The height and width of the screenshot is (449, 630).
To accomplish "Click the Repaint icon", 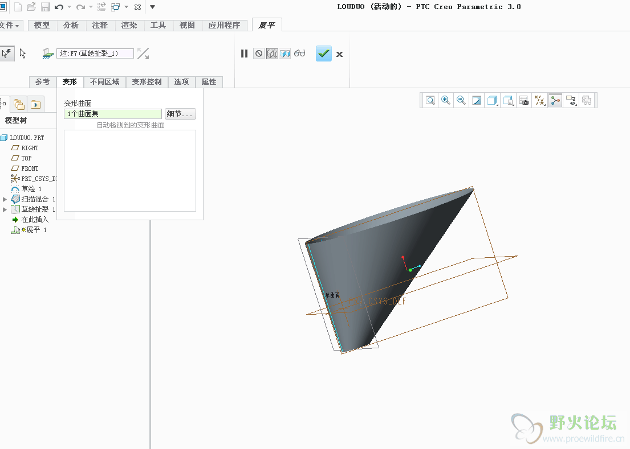I will click(x=477, y=100).
